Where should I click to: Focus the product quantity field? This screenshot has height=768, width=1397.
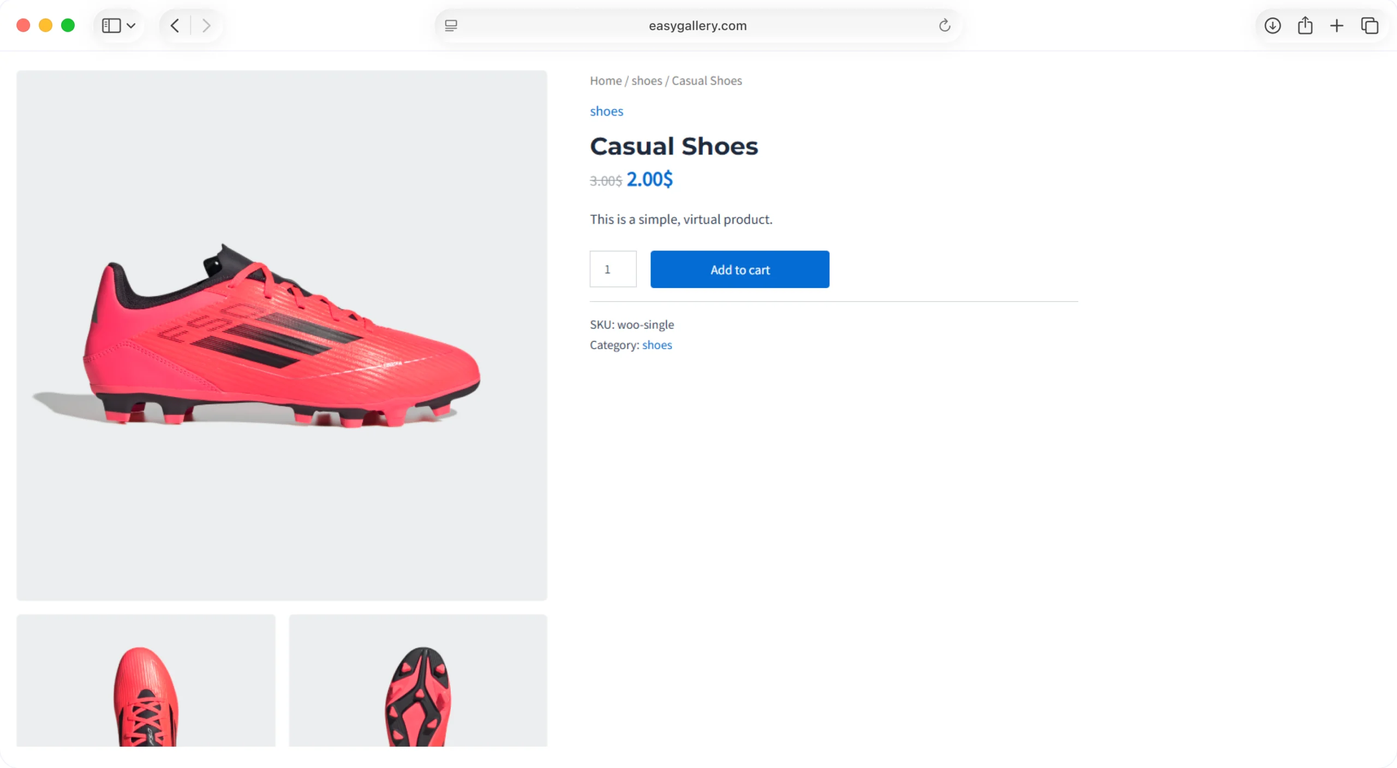[613, 269]
